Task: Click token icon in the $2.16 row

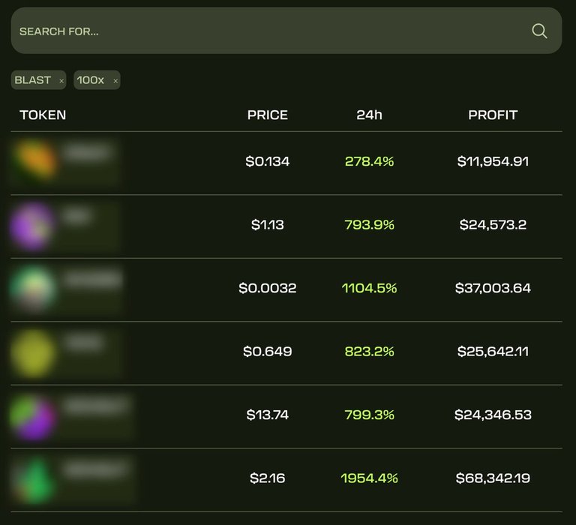Action: (x=34, y=478)
